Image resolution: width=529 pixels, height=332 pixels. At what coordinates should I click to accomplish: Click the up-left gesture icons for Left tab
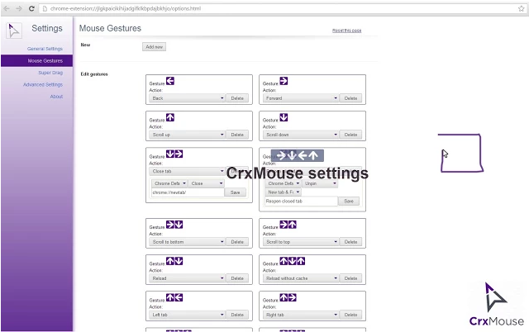click(x=174, y=297)
